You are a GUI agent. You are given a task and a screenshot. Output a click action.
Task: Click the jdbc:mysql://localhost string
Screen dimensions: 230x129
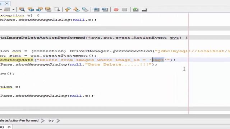coord(193,51)
